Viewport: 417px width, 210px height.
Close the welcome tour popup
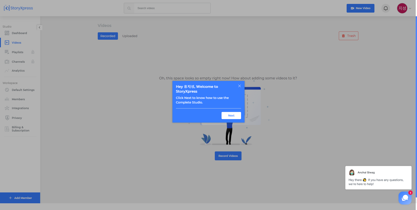tap(239, 86)
